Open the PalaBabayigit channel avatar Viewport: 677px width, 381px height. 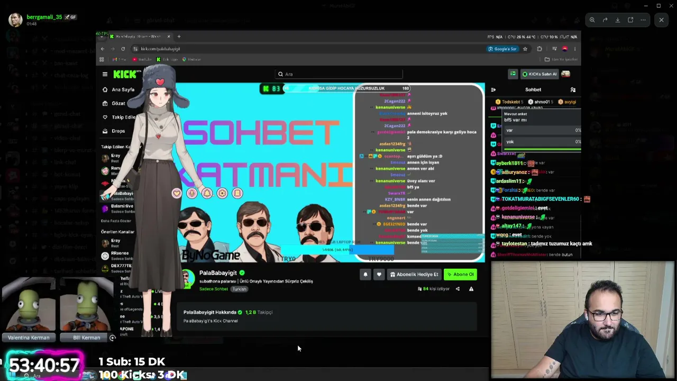(187, 278)
